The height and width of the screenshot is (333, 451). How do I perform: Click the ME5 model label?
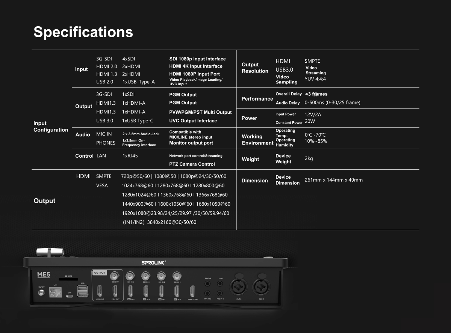pyautogui.click(x=44, y=274)
